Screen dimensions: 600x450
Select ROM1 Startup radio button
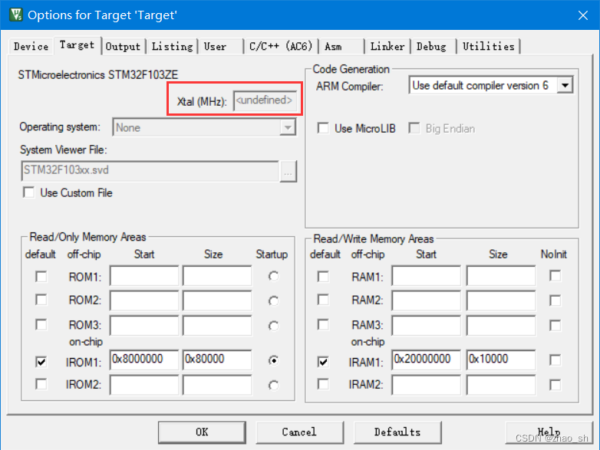click(274, 276)
